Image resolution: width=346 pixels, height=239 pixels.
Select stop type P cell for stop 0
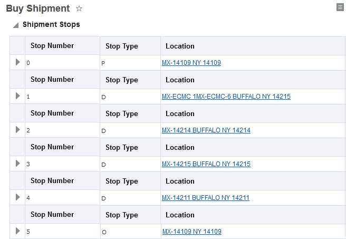pos(130,63)
